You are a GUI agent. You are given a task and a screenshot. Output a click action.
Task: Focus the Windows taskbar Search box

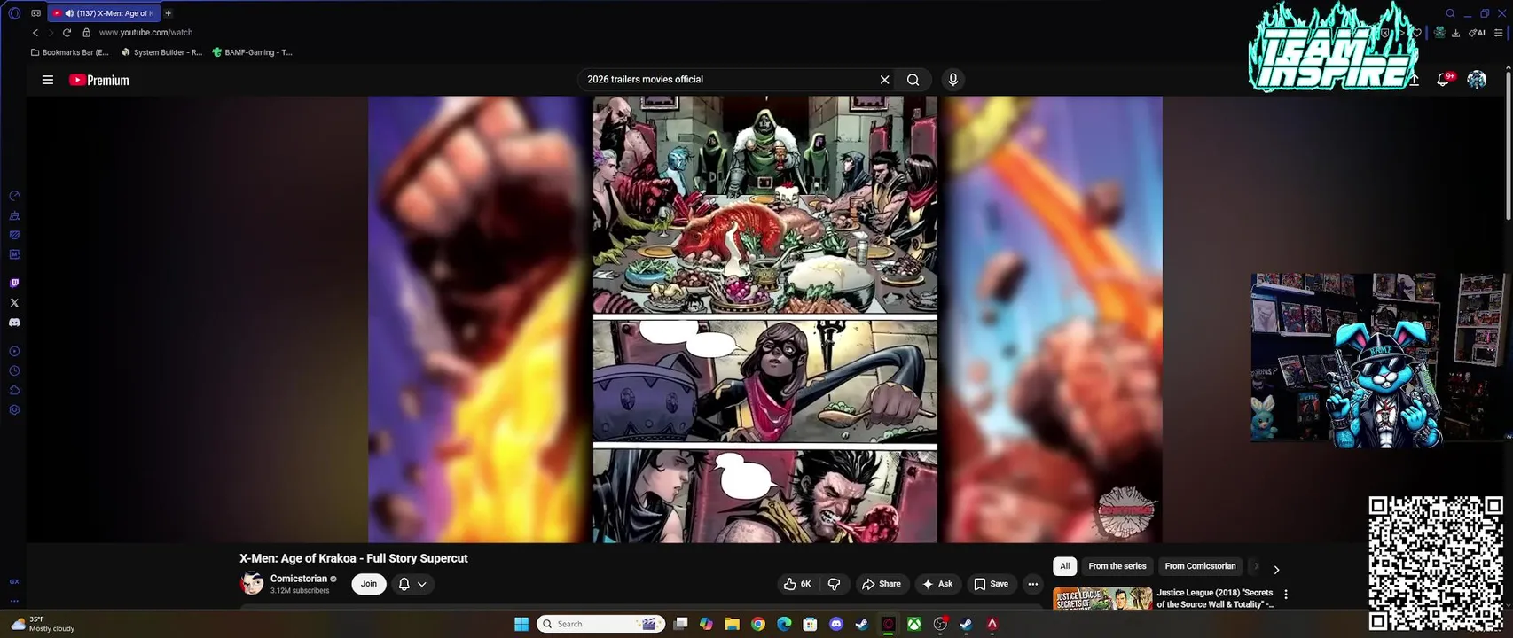point(601,624)
